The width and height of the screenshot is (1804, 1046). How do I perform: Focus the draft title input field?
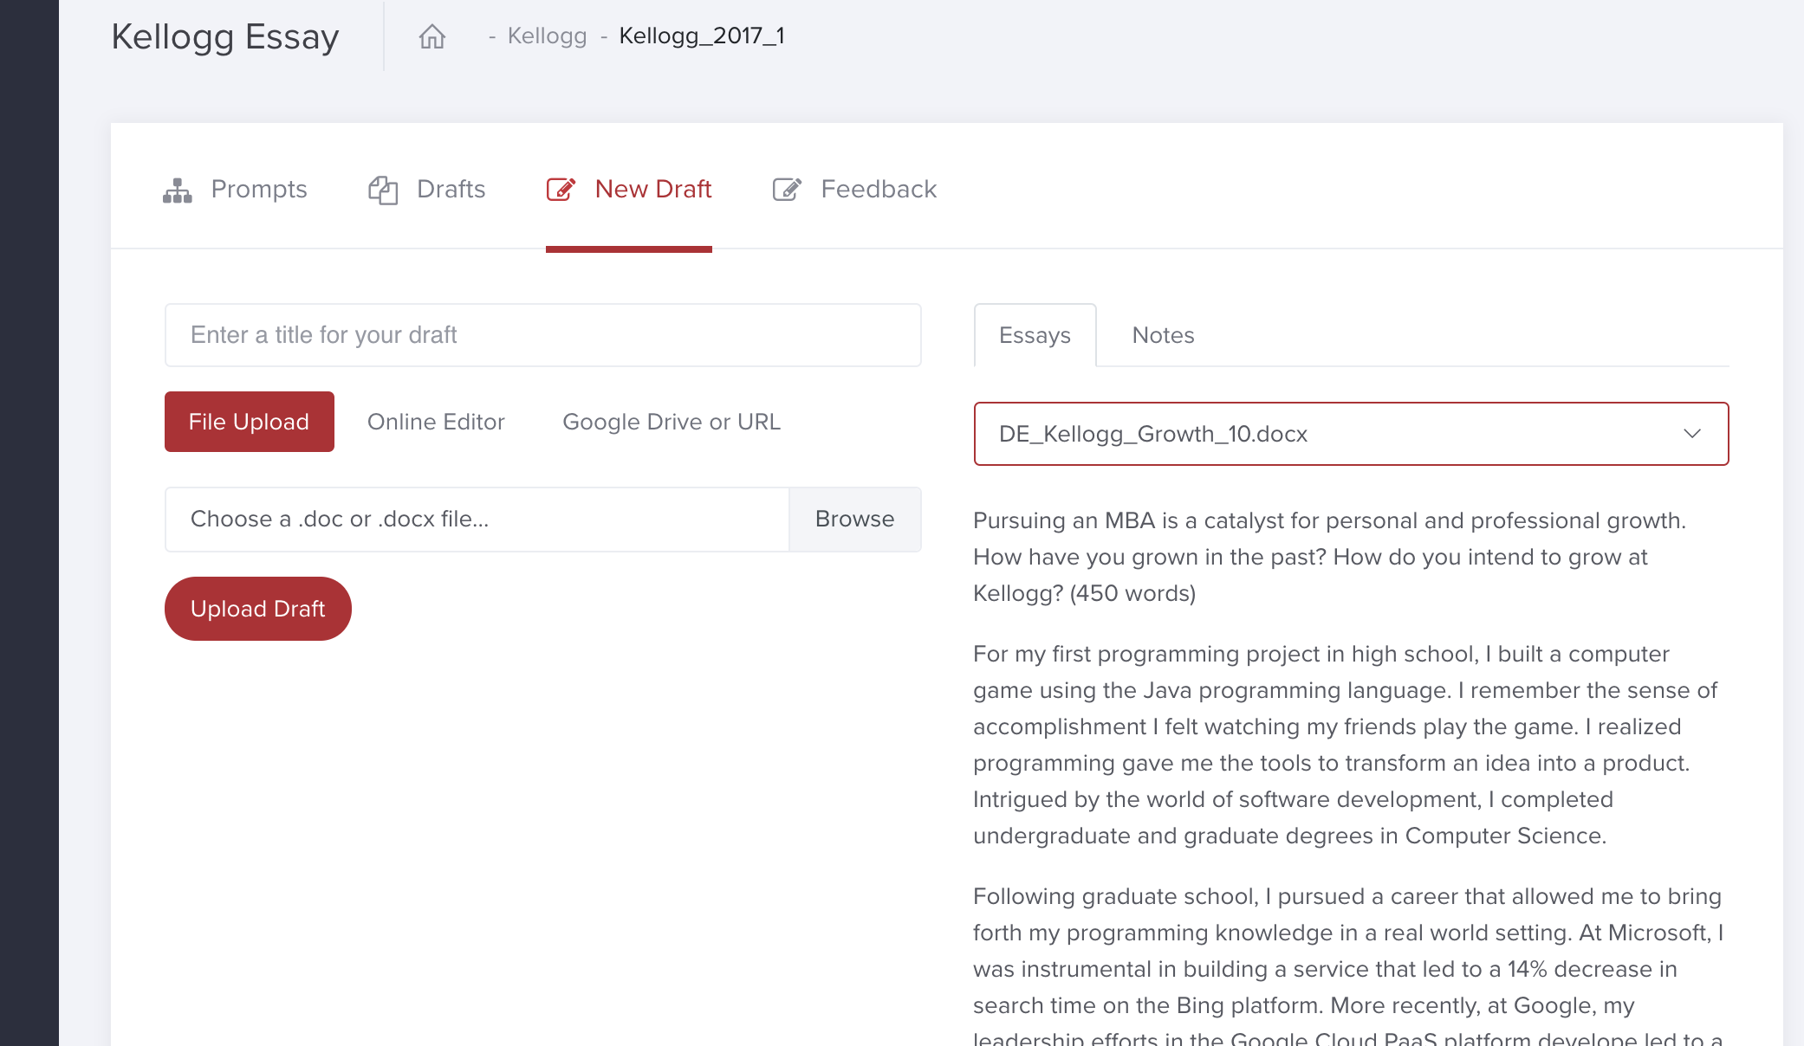pyautogui.click(x=542, y=335)
